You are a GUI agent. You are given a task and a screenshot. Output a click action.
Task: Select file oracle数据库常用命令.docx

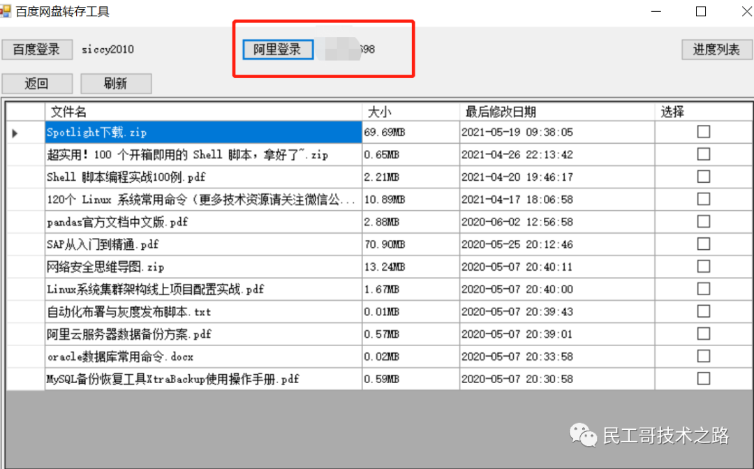pyautogui.click(x=203, y=357)
